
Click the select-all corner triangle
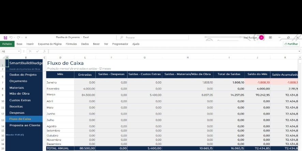3,57
